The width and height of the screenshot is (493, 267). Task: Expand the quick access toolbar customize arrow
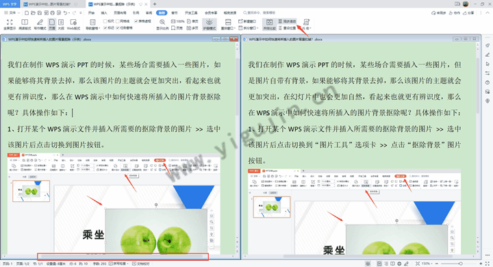click(x=81, y=13)
